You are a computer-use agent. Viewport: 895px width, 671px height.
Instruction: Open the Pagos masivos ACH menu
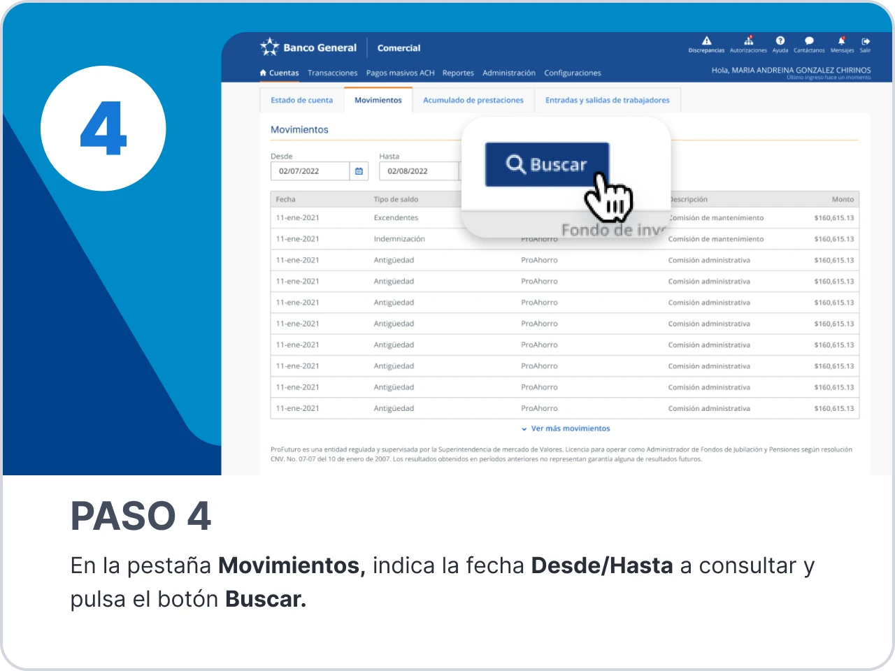[x=400, y=73]
